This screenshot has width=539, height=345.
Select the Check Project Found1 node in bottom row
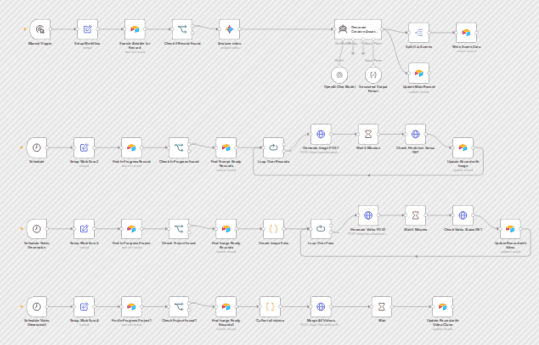click(179, 307)
